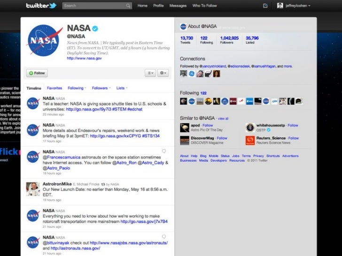Click @yancystrickland in Connections

tap(213, 66)
